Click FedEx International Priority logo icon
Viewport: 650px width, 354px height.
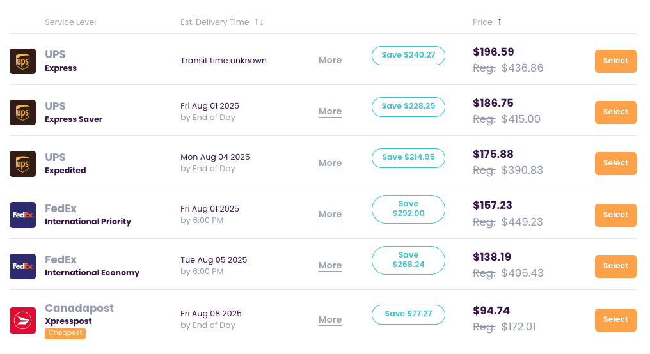click(22, 215)
